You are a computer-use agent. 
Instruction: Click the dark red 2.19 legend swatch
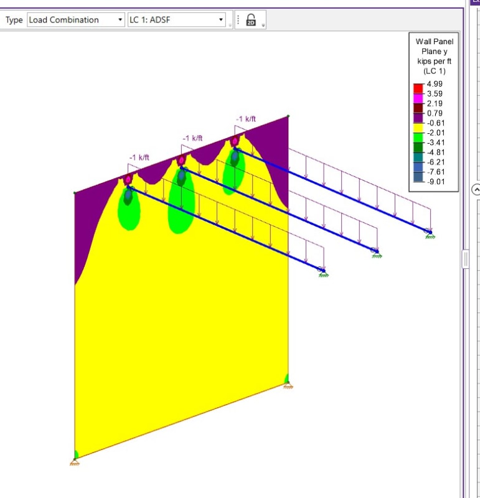point(418,108)
